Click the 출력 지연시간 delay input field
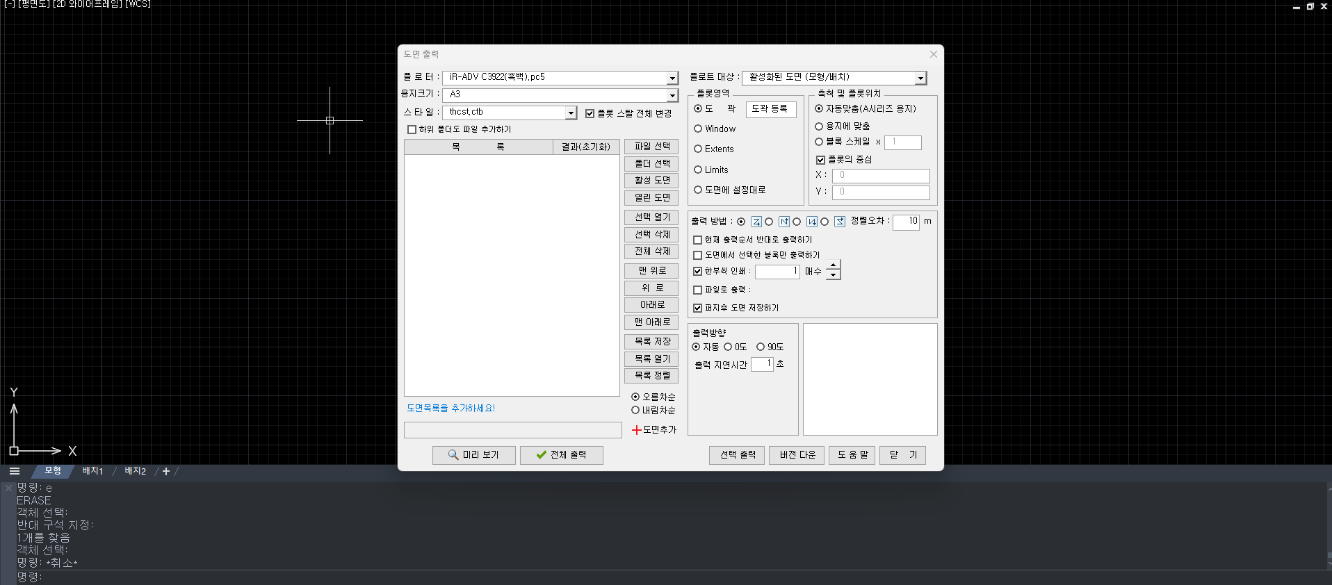The width and height of the screenshot is (1332, 585). pyautogui.click(x=763, y=364)
